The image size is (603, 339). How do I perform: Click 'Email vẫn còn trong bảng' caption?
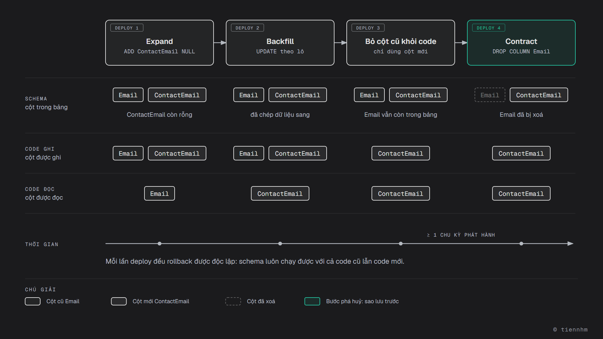[401, 115]
